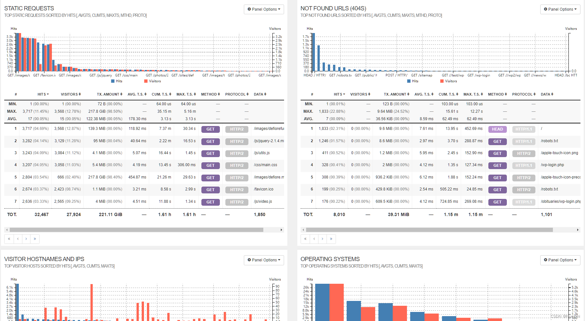The height and width of the screenshot is (321, 585).
Task: Go to first page of Not Found URLs
Action: pyautogui.click(x=305, y=239)
